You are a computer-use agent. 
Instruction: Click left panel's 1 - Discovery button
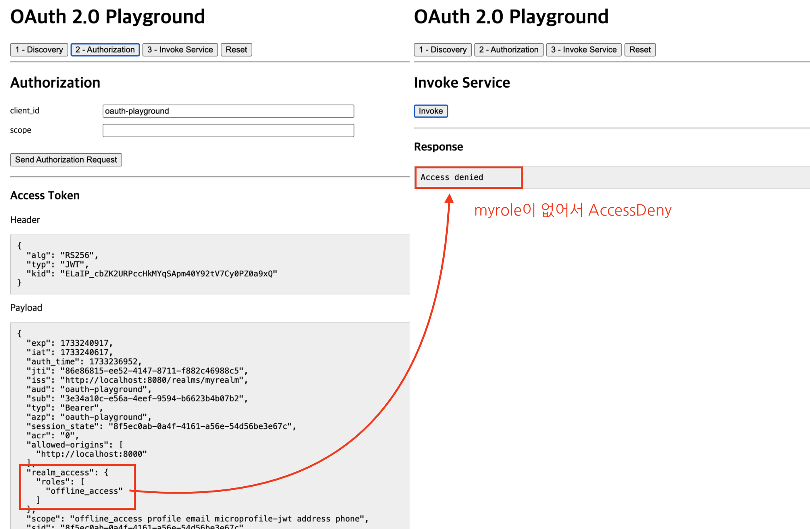click(x=39, y=50)
